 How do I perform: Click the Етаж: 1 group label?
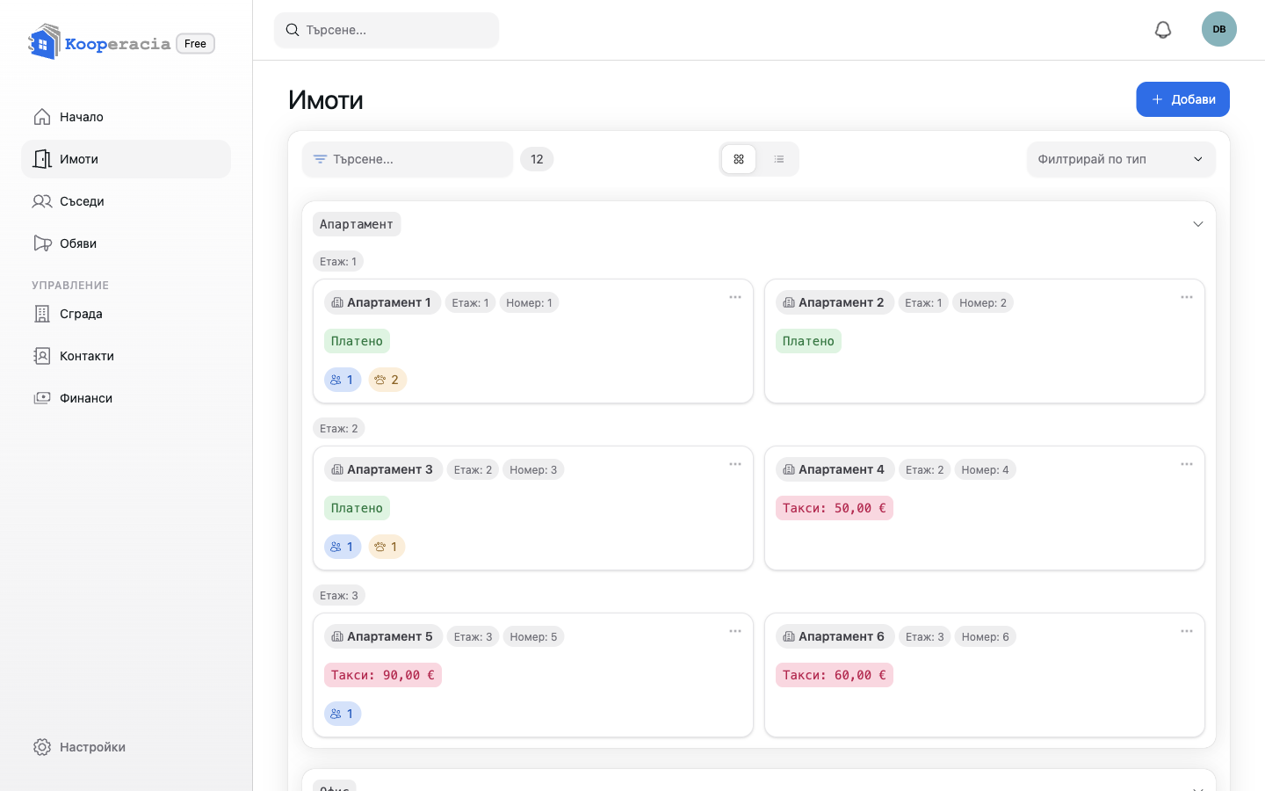[x=338, y=261]
